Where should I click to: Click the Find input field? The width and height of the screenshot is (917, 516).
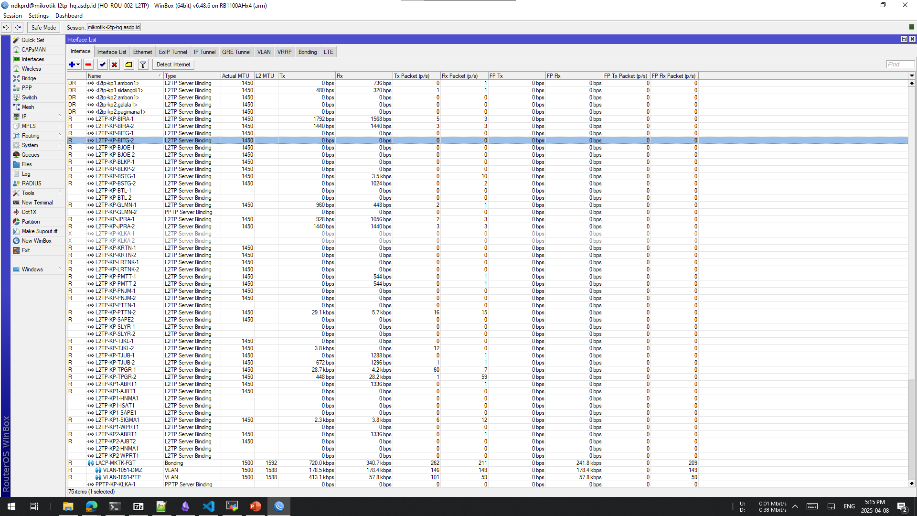[x=900, y=64]
